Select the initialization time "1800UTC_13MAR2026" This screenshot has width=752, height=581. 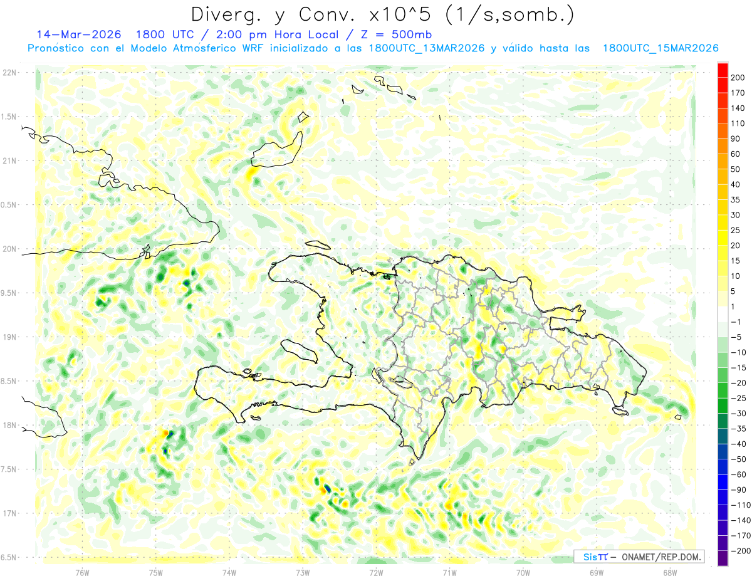tap(427, 48)
